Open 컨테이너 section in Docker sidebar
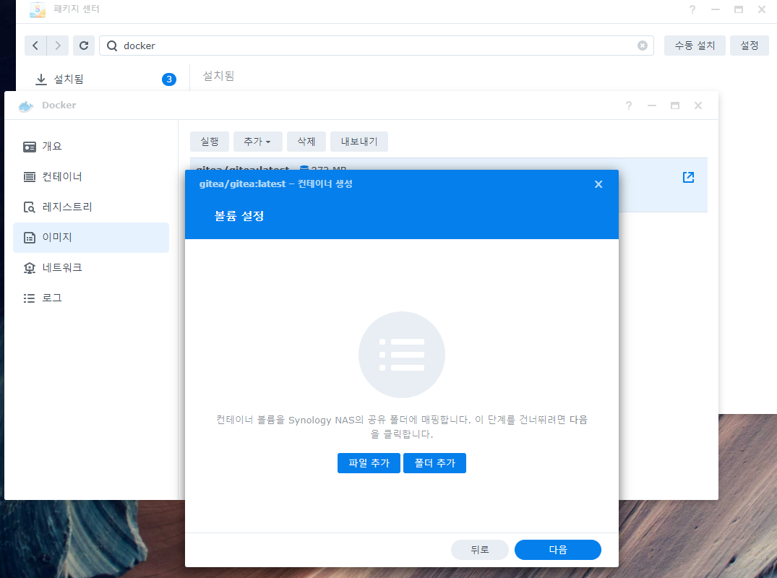The height and width of the screenshot is (578, 777). coord(91,177)
